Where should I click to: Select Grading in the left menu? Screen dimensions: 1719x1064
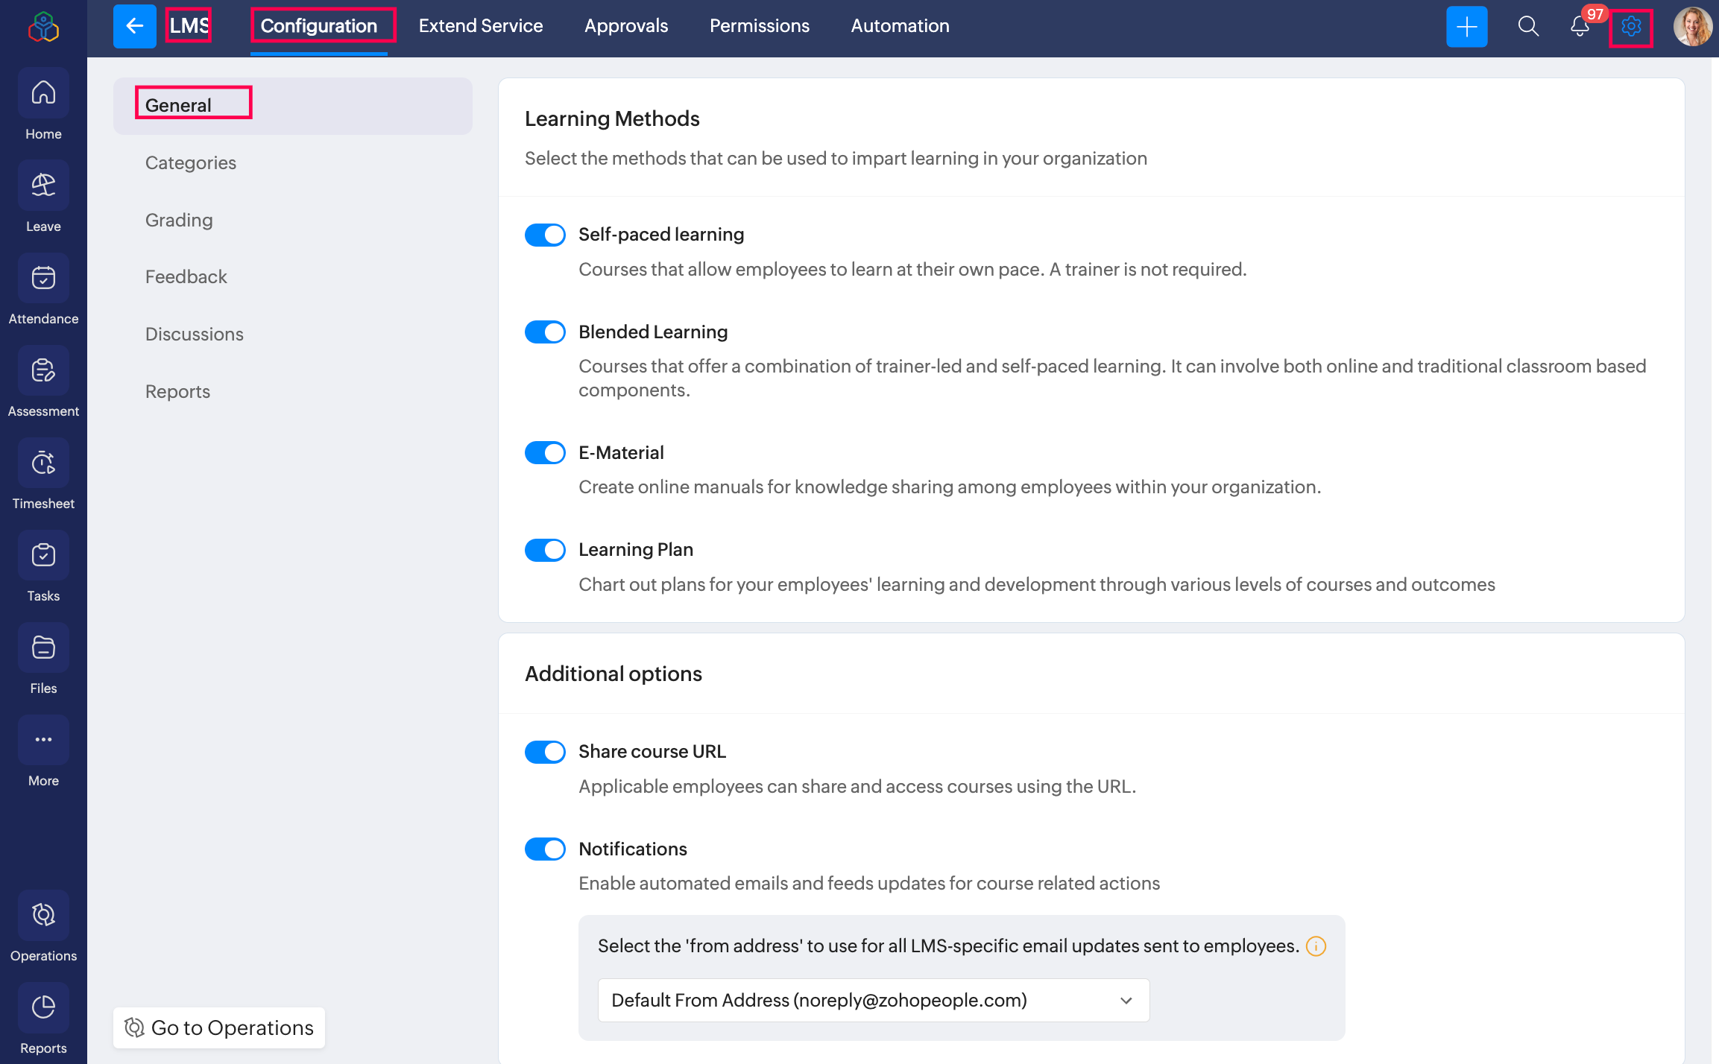point(179,220)
